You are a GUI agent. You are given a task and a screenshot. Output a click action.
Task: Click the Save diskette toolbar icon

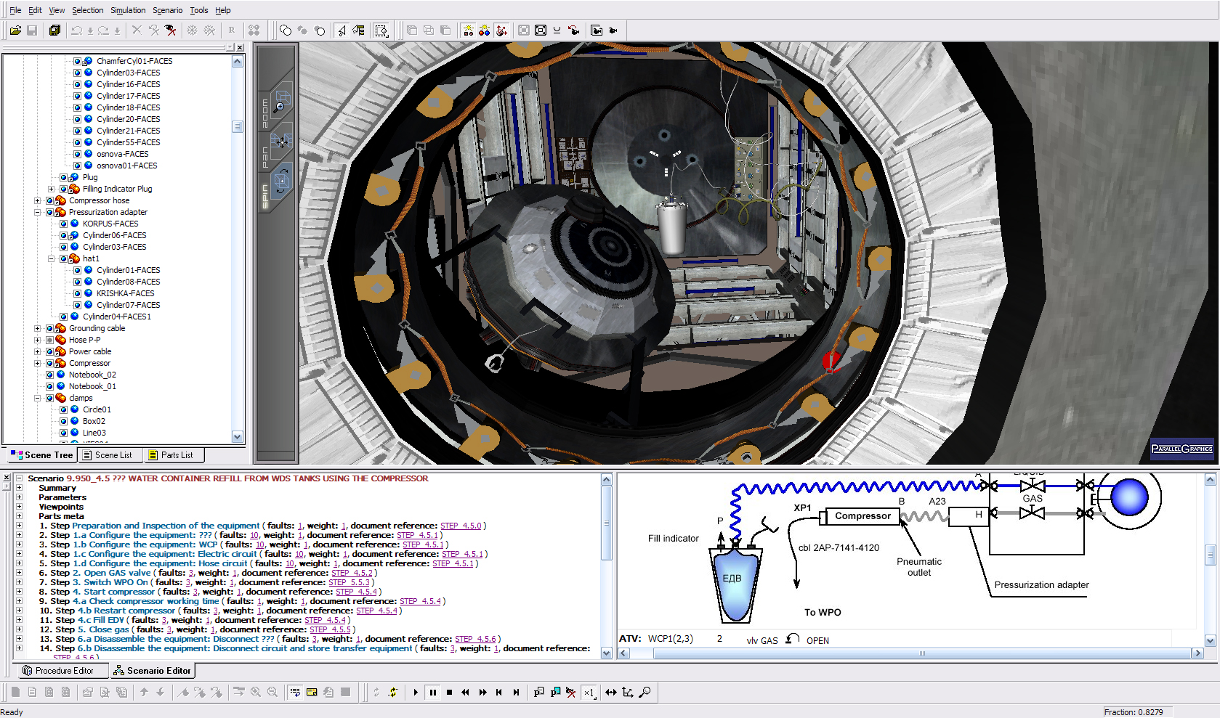[x=32, y=30]
